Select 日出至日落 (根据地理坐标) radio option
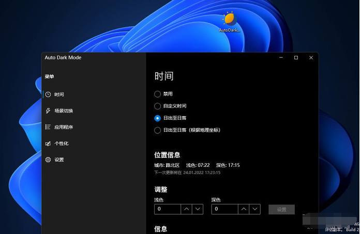 click(158, 130)
